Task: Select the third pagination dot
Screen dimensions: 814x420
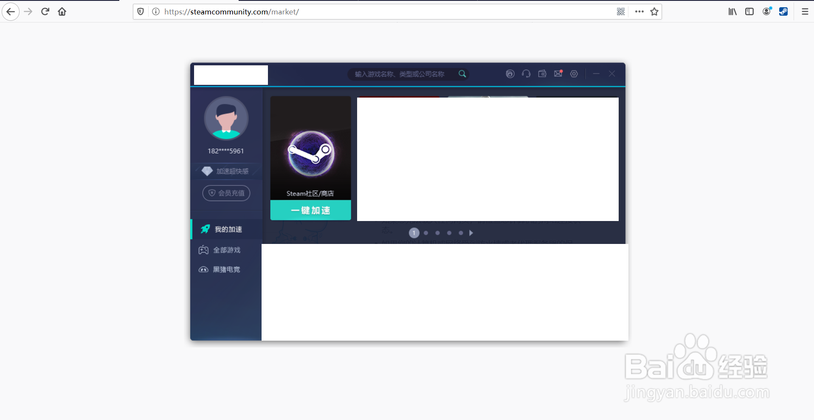Action: click(x=437, y=233)
